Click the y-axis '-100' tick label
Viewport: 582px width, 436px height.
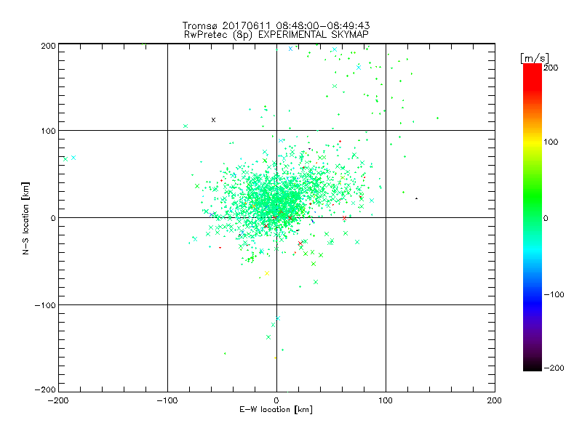pyautogui.click(x=44, y=305)
